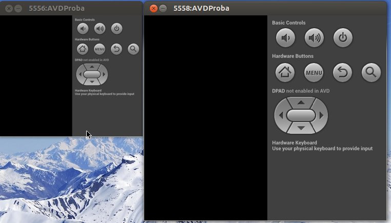Click 'Use your physical keyboard' text in 5558 window
This screenshot has height=223, width=391.
(322, 149)
